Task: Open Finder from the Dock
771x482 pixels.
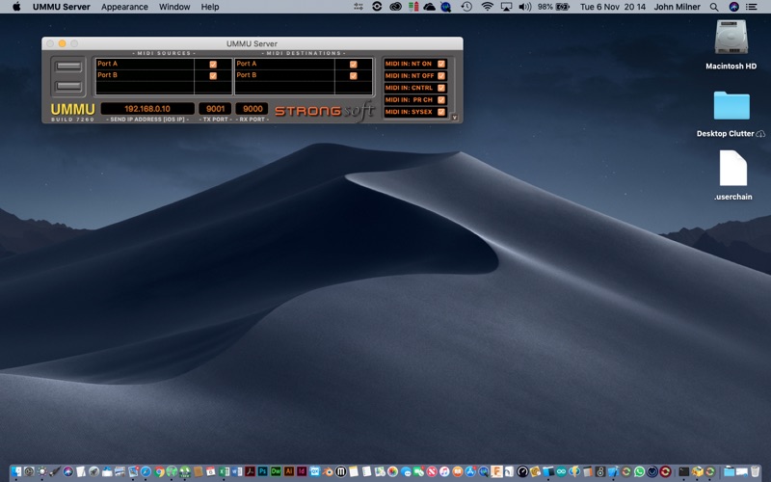Action: pos(16,471)
